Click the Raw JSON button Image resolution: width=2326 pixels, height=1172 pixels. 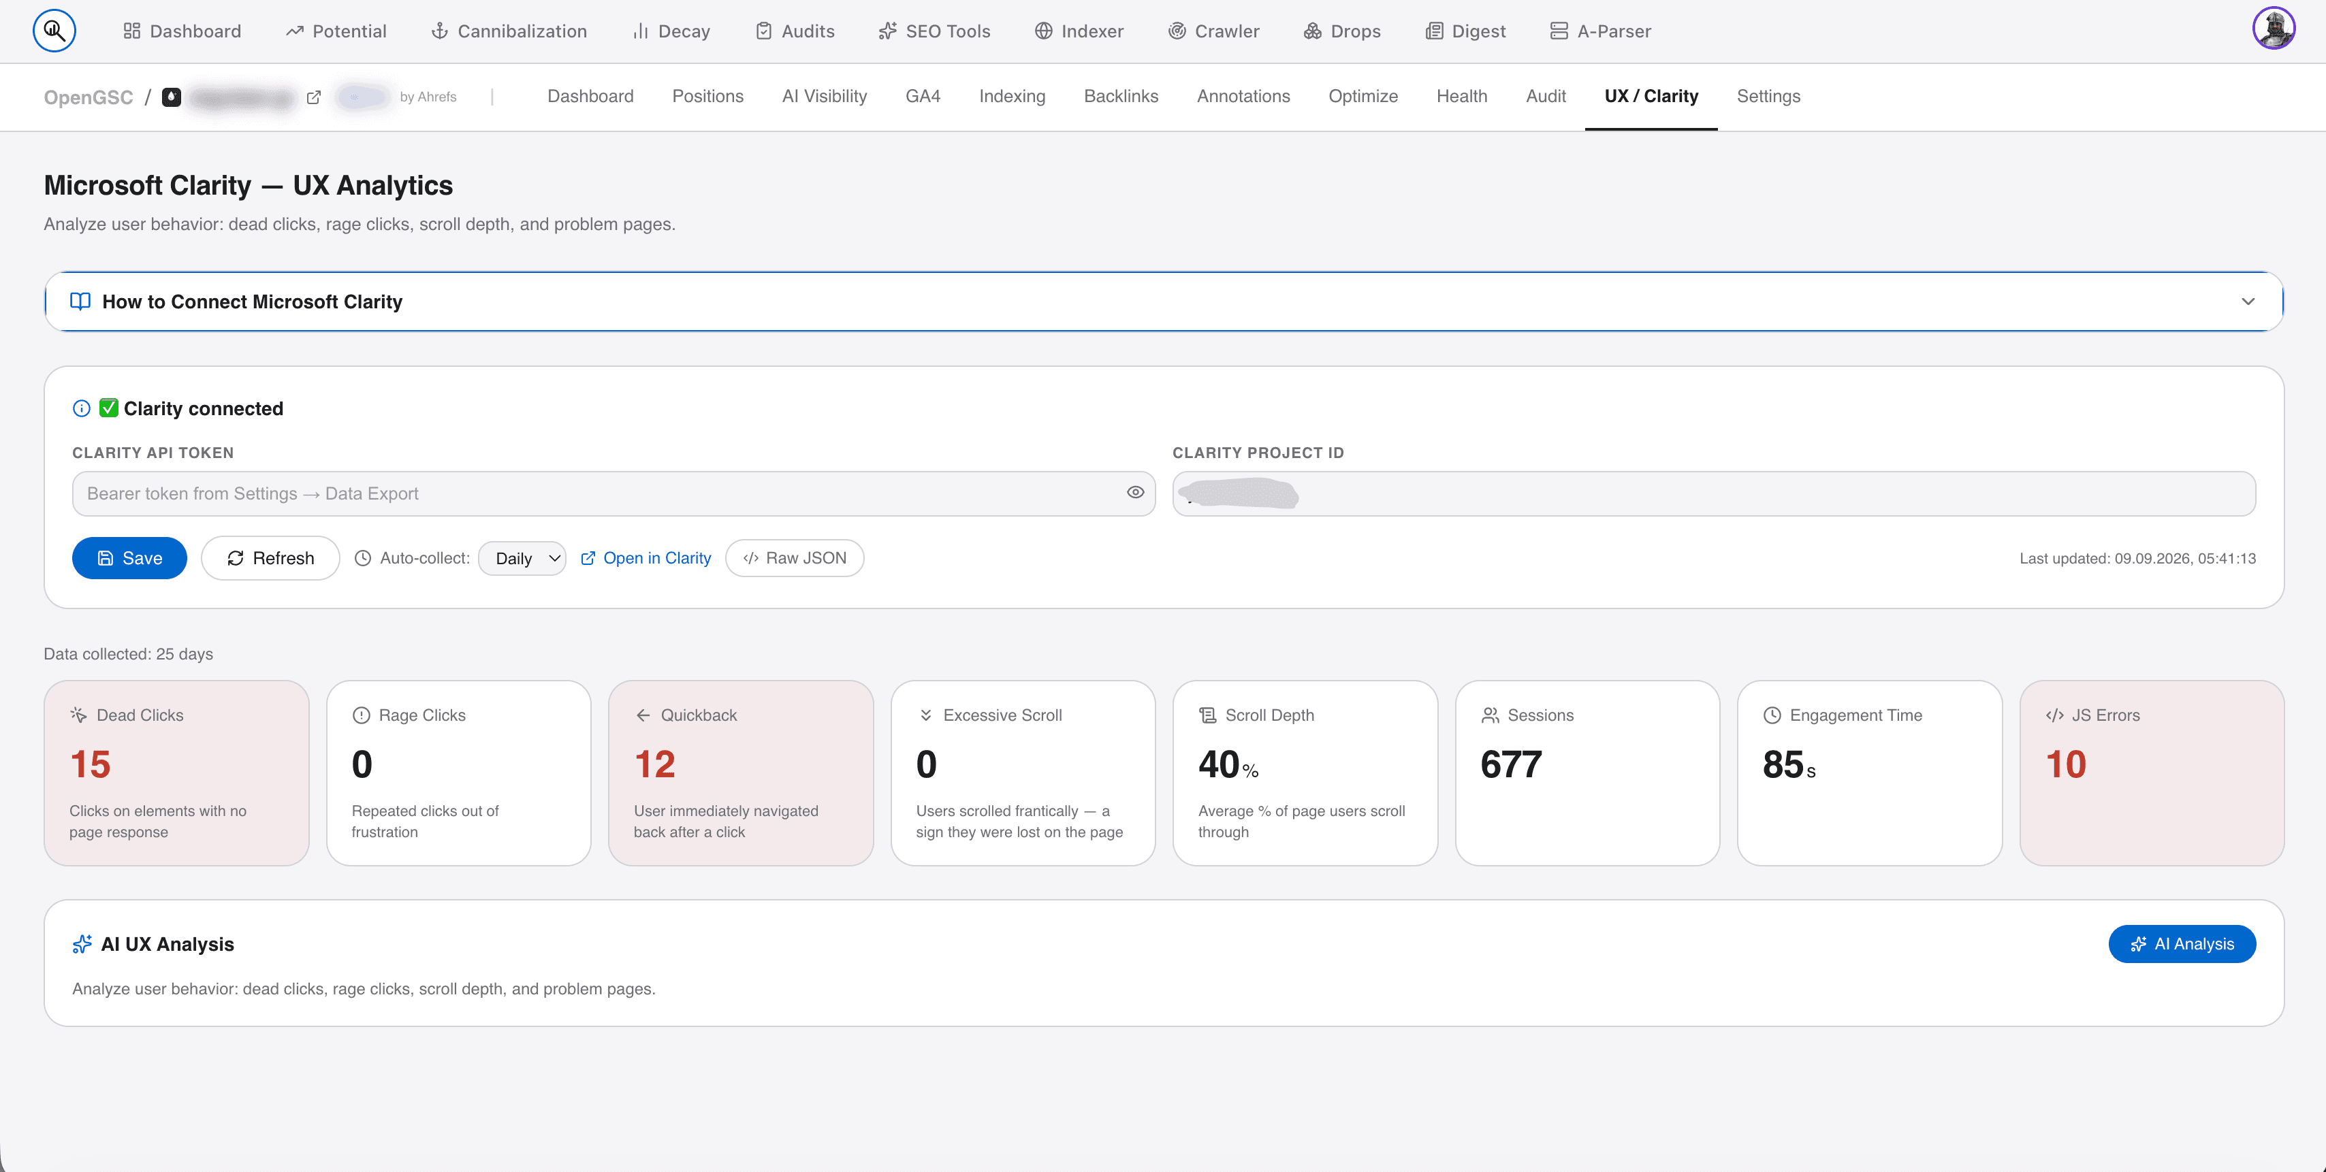pyautogui.click(x=795, y=559)
